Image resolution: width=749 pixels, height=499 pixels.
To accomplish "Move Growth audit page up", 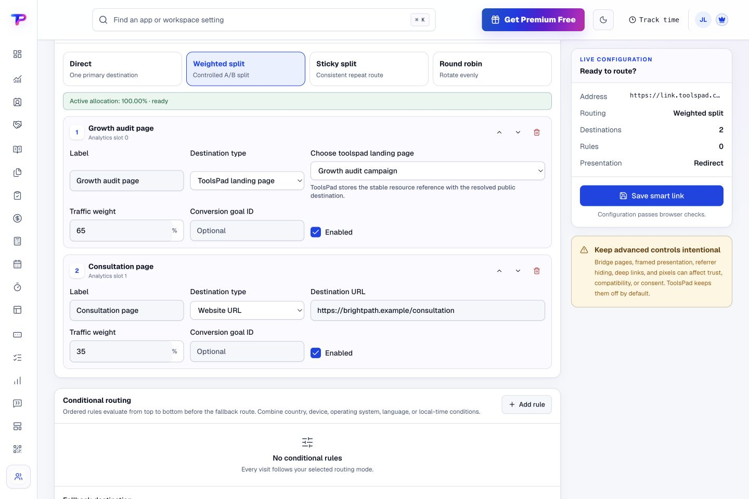I will tap(499, 133).
